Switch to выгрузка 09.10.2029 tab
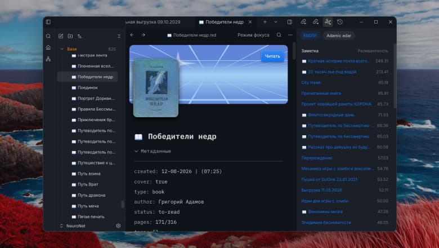This screenshot has width=439, height=248. point(153,22)
